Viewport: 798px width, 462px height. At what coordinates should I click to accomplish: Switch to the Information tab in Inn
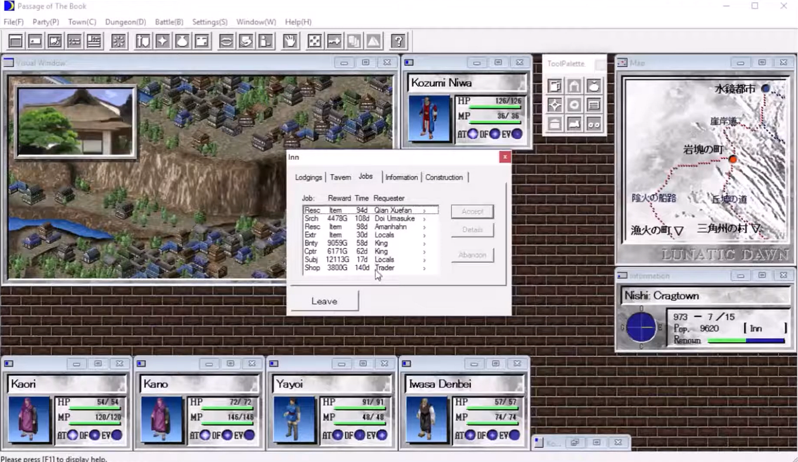401,178
